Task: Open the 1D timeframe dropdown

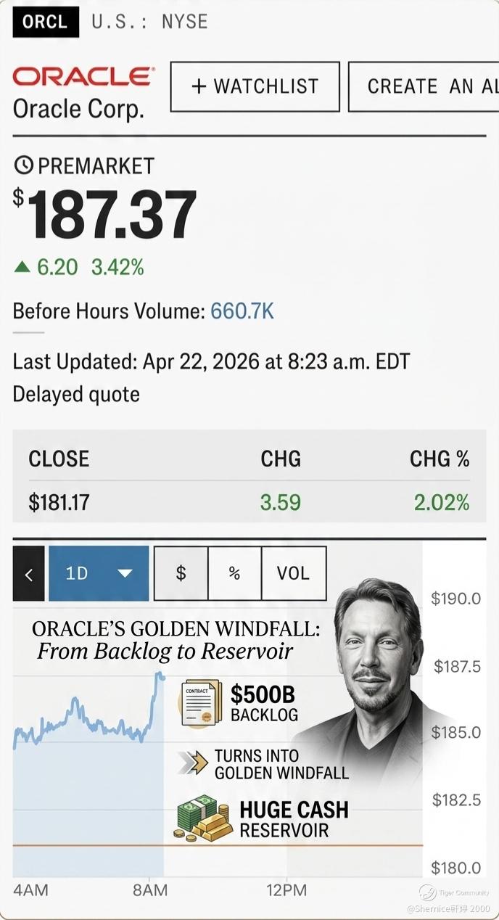Action: (99, 573)
